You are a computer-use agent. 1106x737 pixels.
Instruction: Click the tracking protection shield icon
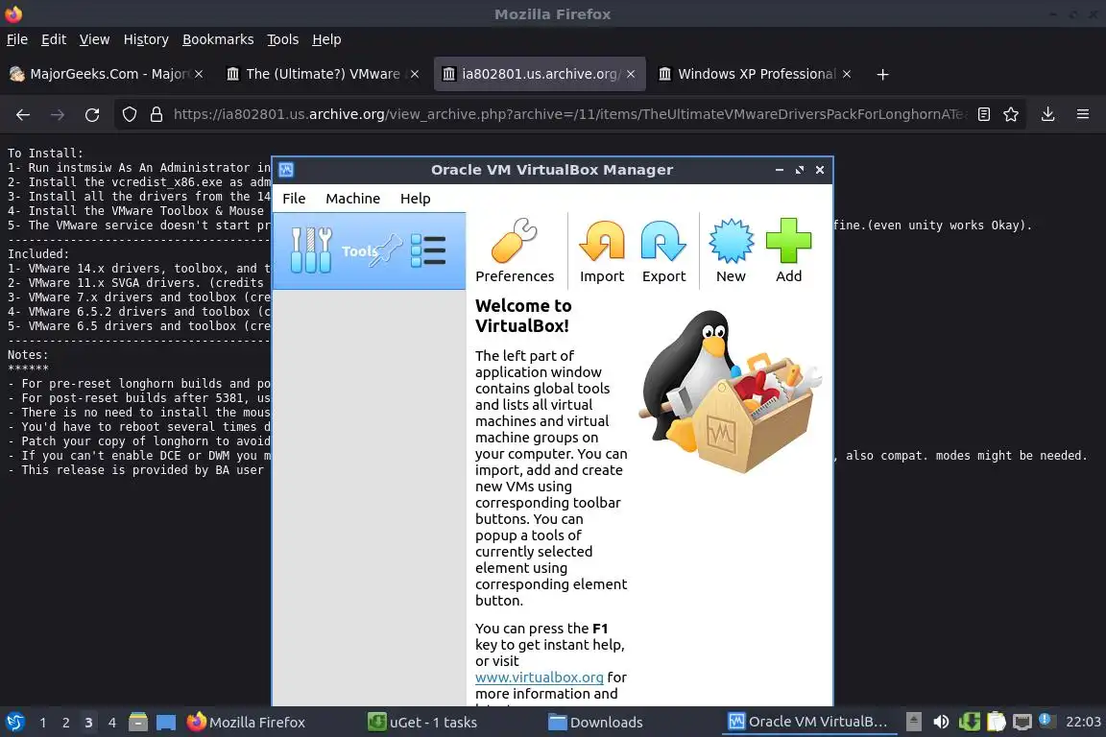coord(129,114)
